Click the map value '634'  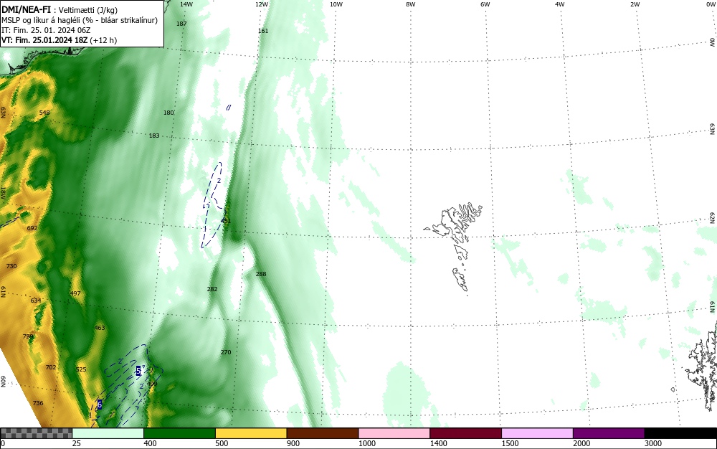(36, 301)
